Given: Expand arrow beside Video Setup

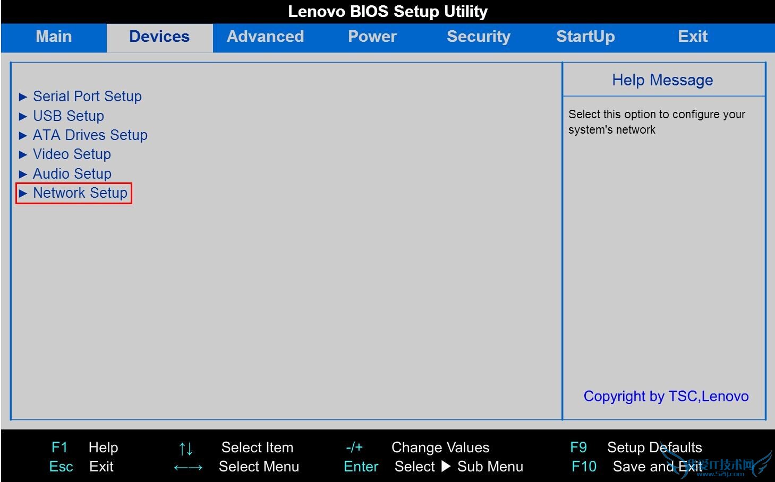Looking at the screenshot, I should pos(23,155).
